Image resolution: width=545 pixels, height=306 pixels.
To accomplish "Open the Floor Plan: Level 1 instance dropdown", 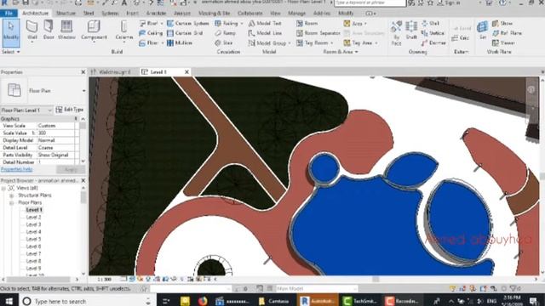I will (49, 110).
